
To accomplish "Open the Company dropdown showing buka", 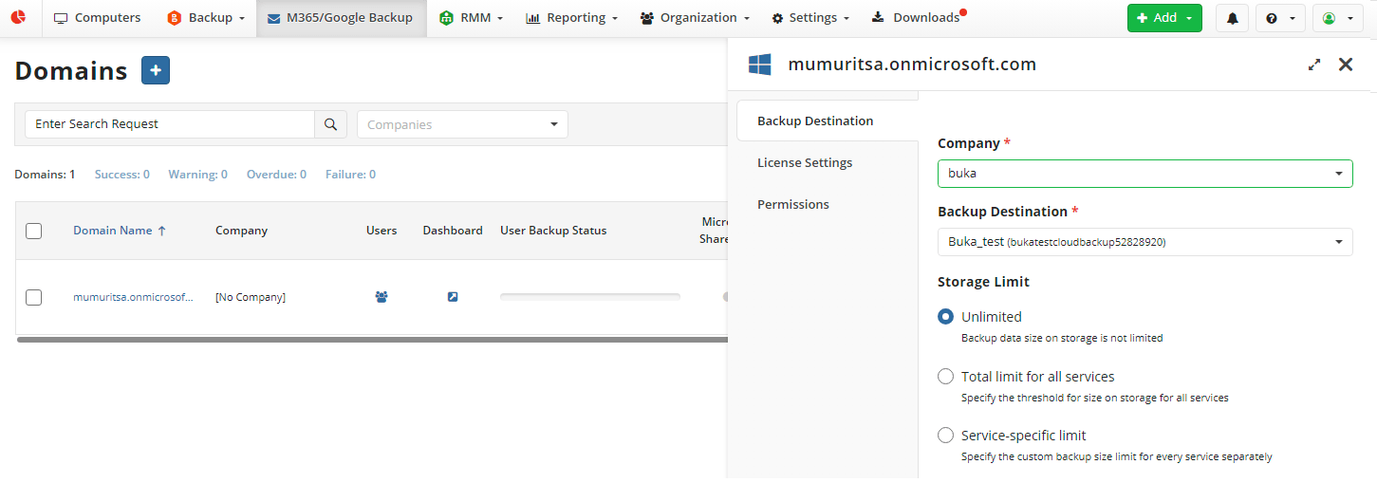I will [x=1144, y=174].
